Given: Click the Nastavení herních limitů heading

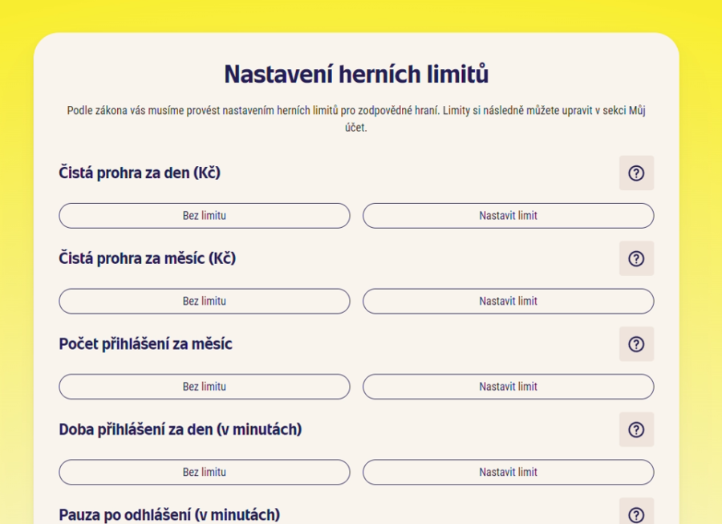Looking at the screenshot, I should pos(356,75).
